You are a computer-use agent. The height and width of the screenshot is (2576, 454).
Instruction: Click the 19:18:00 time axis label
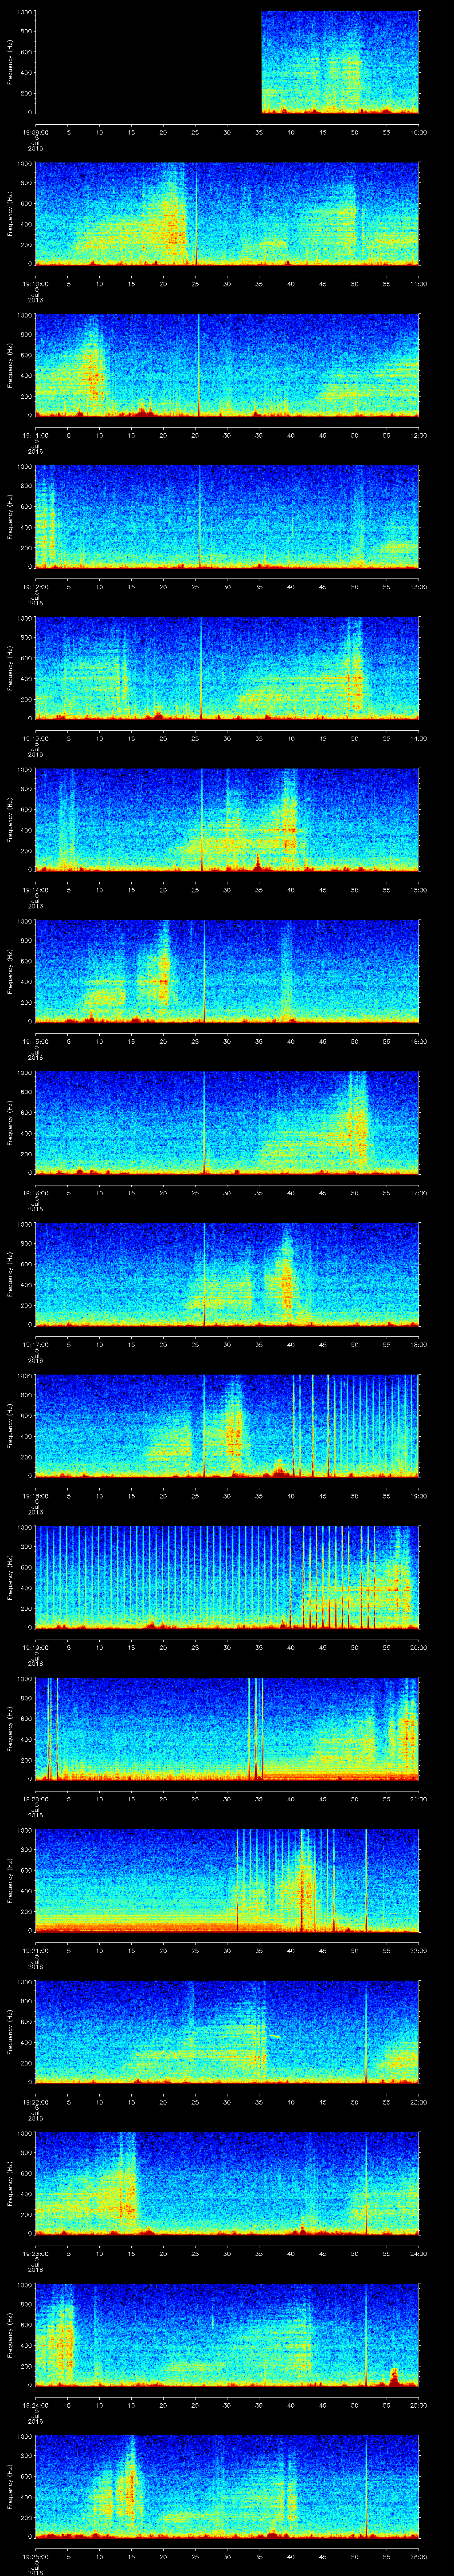click(35, 1496)
